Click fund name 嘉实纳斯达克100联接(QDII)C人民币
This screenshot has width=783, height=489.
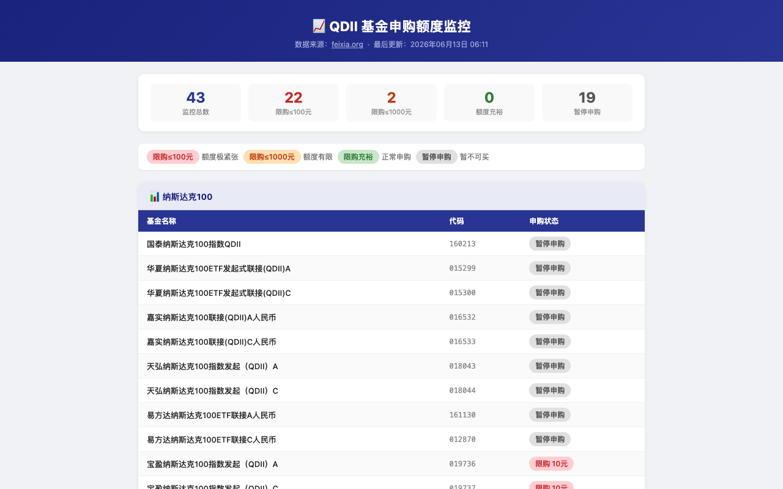[212, 342]
